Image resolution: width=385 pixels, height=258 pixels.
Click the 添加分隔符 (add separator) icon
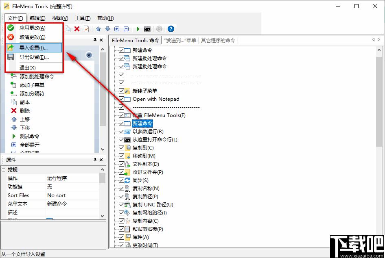point(13,93)
